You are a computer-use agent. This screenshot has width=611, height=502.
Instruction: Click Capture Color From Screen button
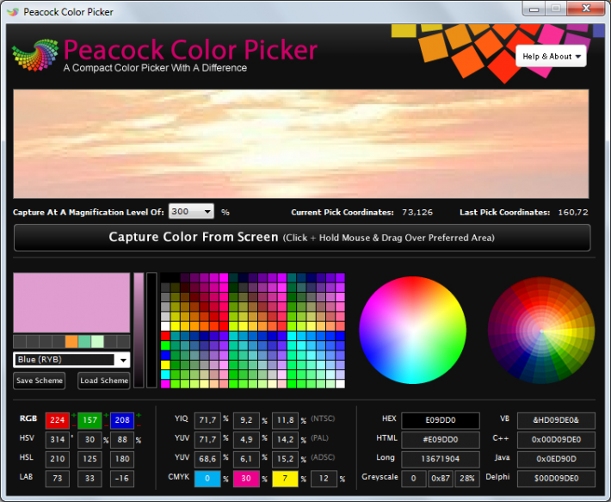click(x=302, y=238)
